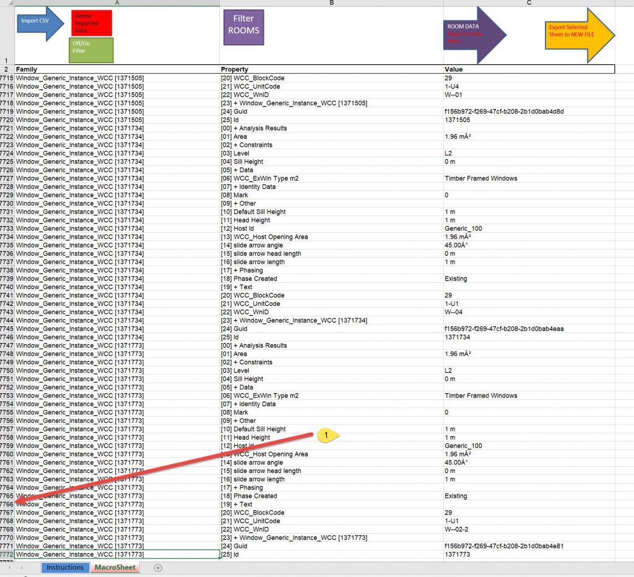
Task: Select the MacroSheet tab
Action: (x=115, y=567)
